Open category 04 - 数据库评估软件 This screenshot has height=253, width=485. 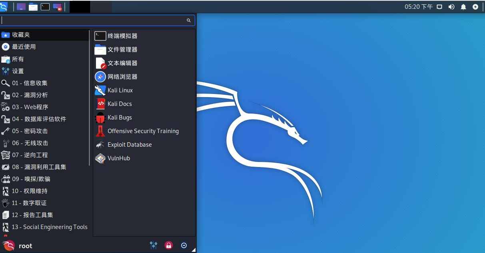click(x=45, y=119)
